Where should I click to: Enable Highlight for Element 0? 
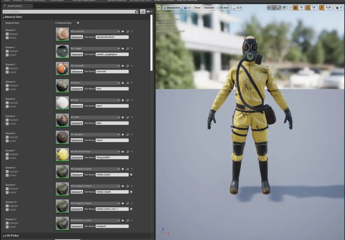pyautogui.click(x=7, y=34)
